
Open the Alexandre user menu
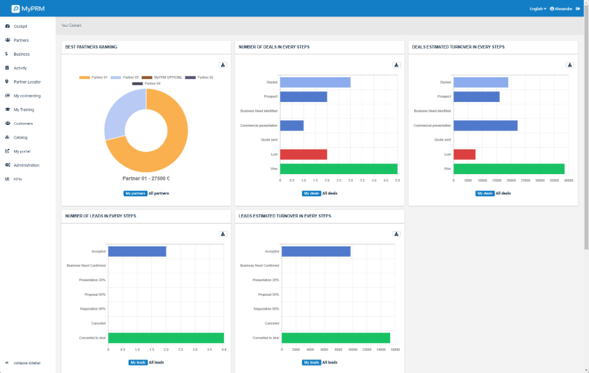point(562,9)
